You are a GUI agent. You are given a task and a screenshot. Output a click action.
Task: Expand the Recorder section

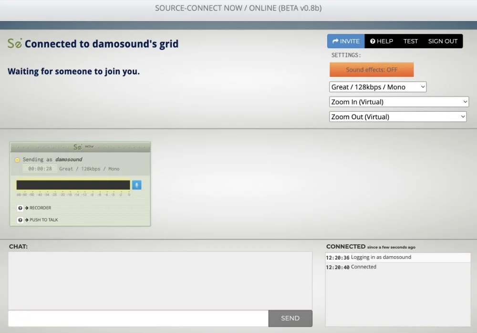tap(38, 208)
